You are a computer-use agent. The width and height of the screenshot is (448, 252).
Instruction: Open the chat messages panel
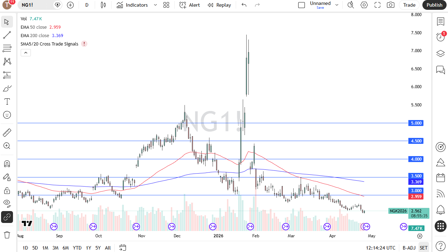coord(441,70)
